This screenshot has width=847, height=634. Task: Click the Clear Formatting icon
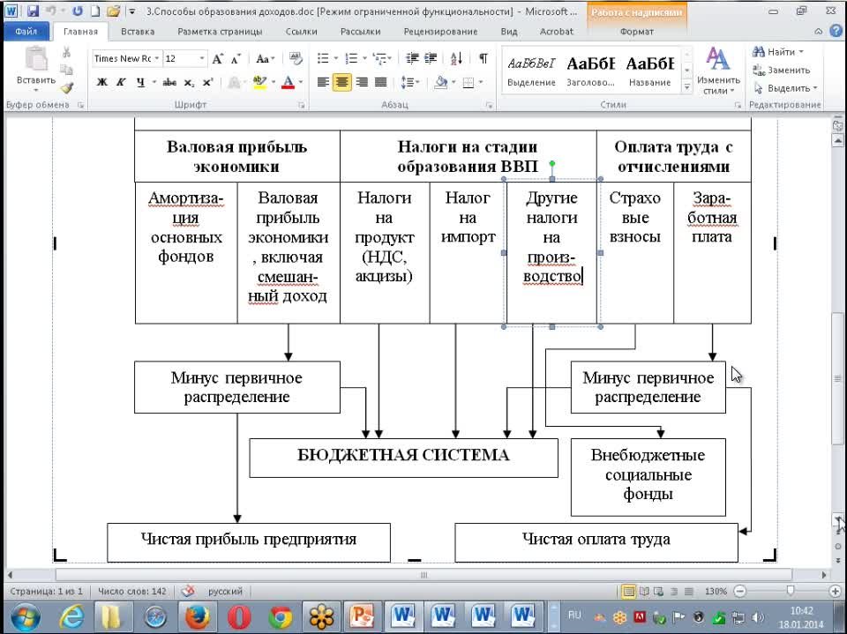[296, 59]
